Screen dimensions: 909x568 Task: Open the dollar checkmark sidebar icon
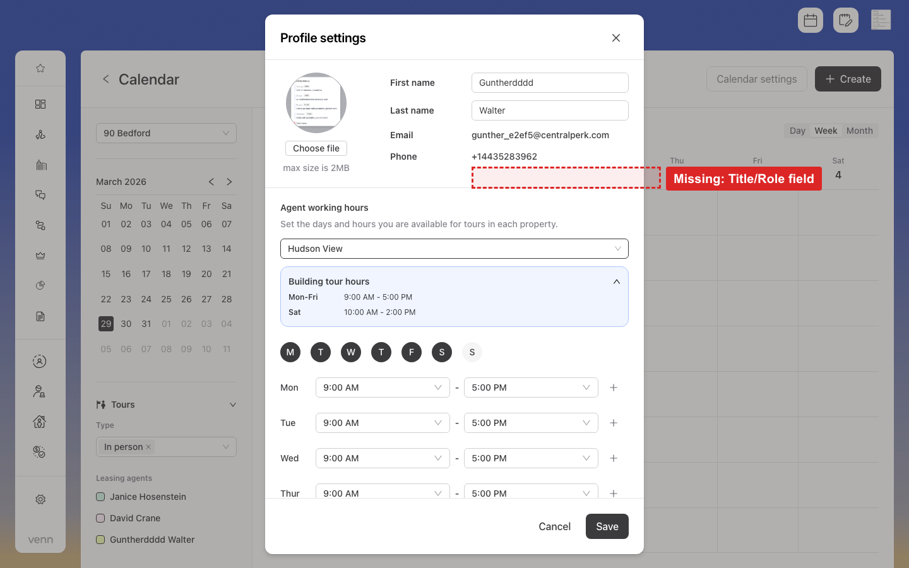tap(40, 453)
